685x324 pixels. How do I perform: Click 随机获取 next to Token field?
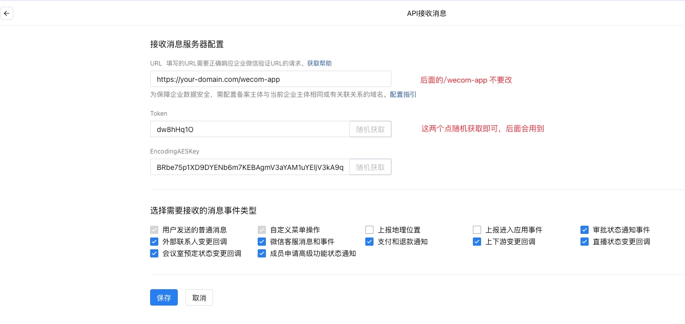click(370, 129)
